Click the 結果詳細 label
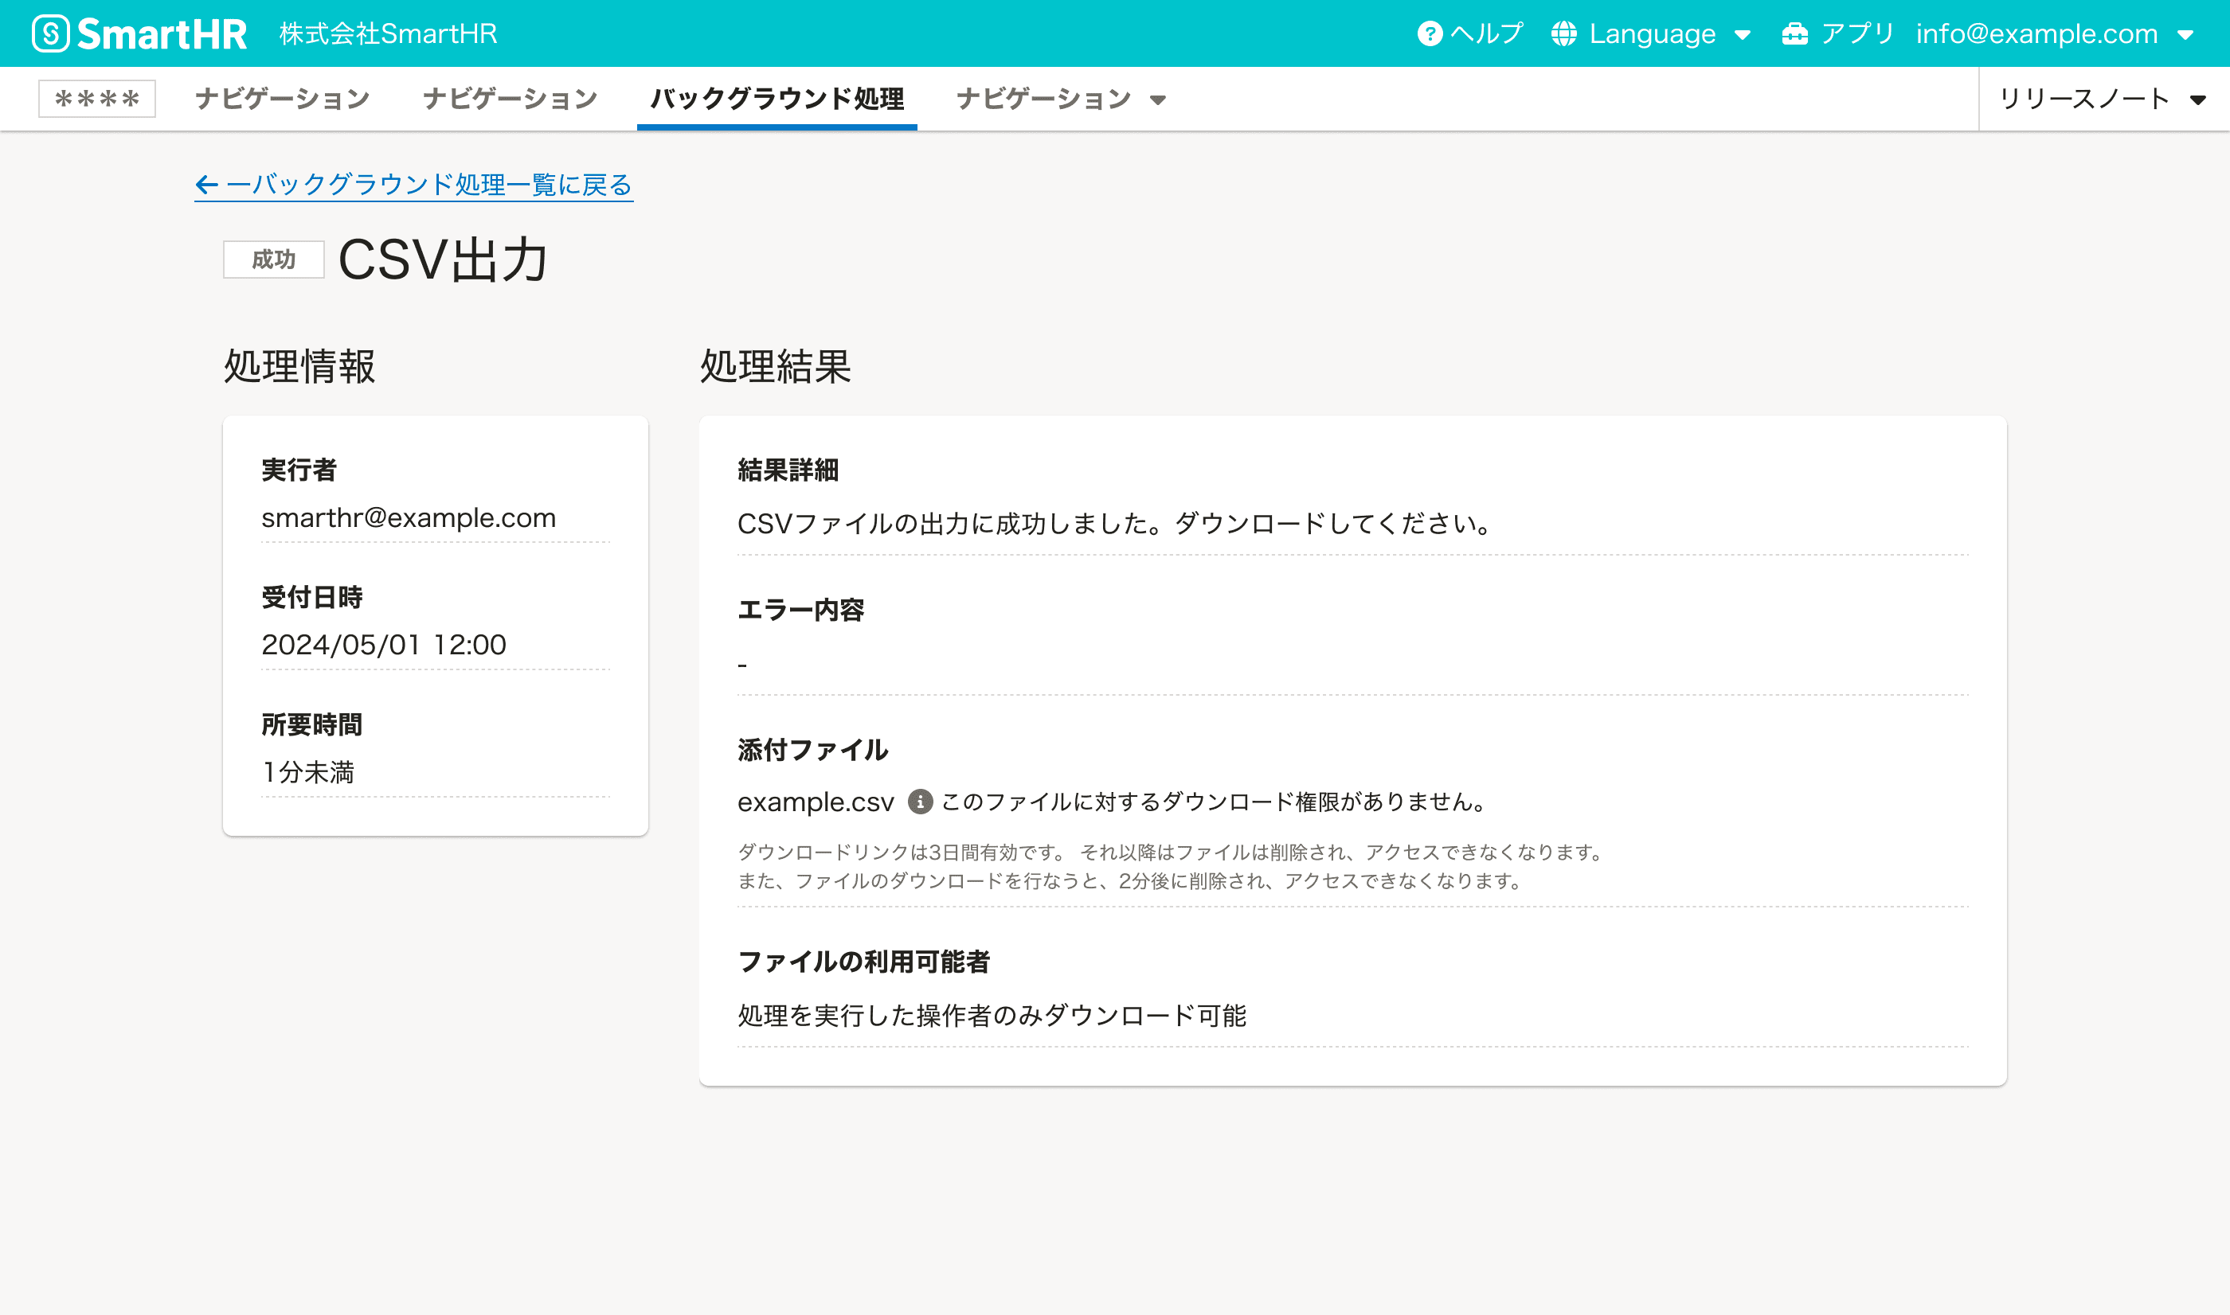 [x=788, y=470]
